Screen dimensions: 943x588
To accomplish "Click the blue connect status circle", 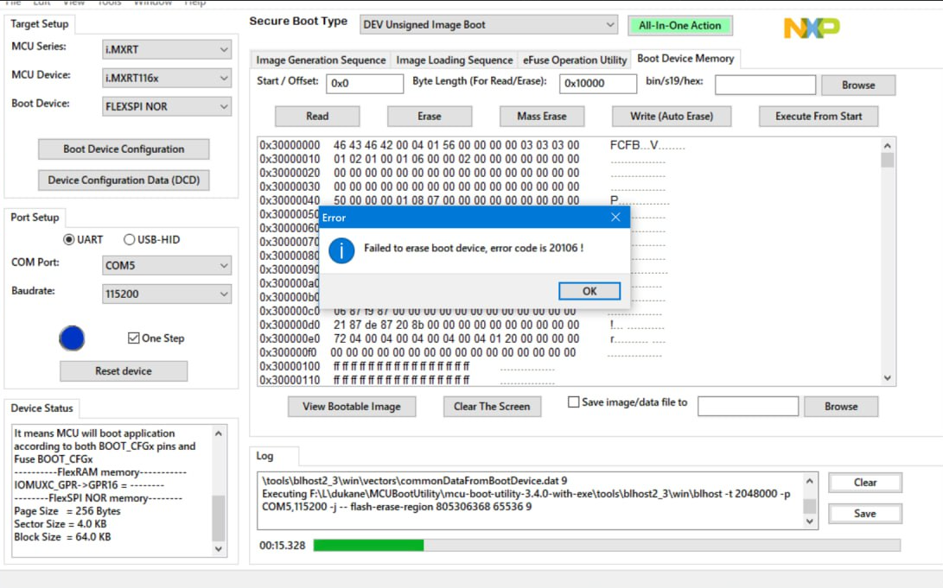I will [x=72, y=338].
